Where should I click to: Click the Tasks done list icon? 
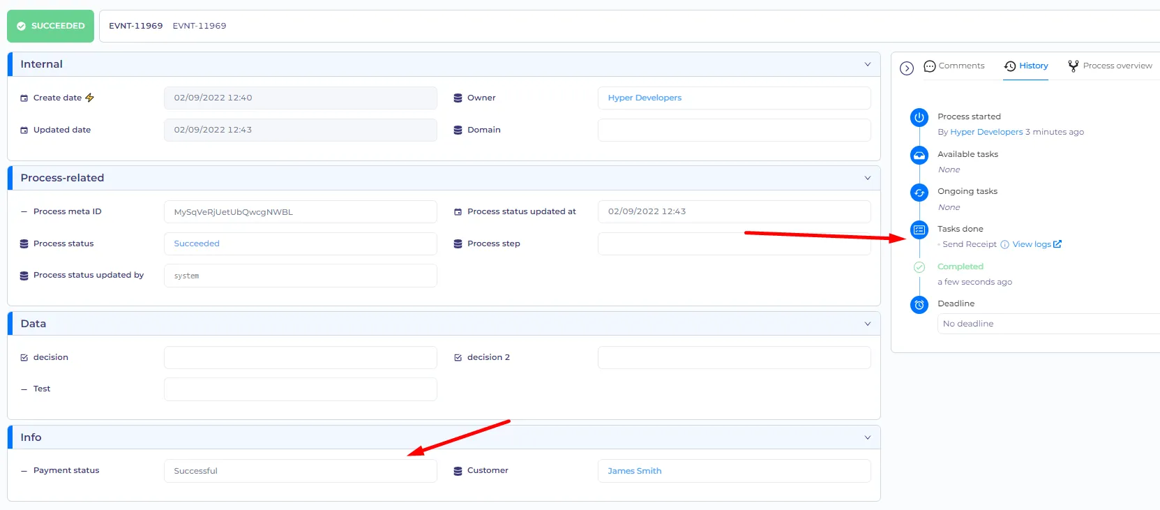(x=919, y=230)
